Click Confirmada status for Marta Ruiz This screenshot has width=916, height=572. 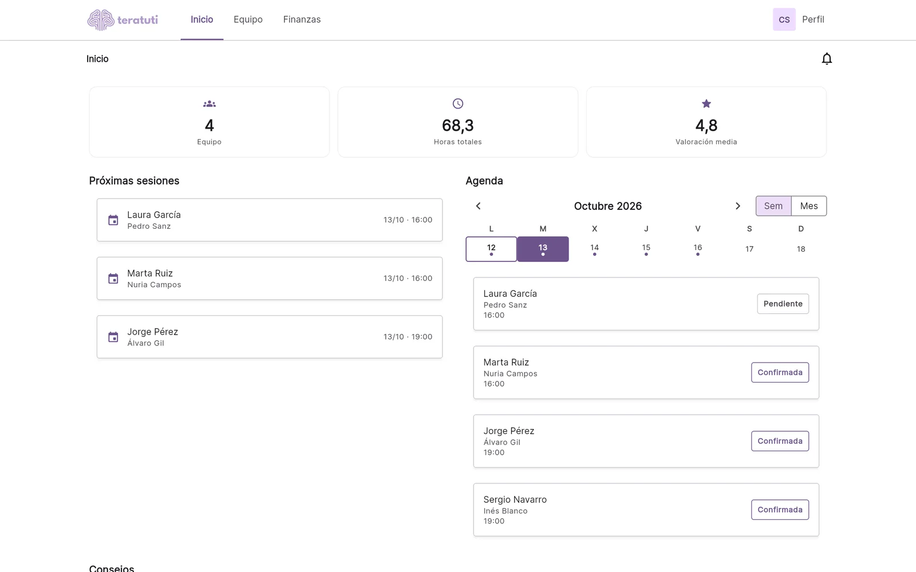point(780,372)
